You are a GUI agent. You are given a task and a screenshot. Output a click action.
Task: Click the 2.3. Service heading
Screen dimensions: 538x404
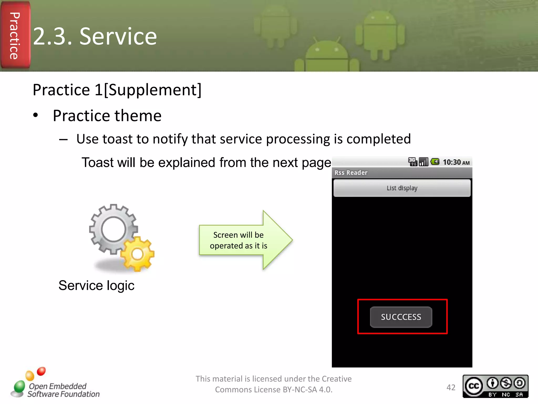click(x=95, y=36)
